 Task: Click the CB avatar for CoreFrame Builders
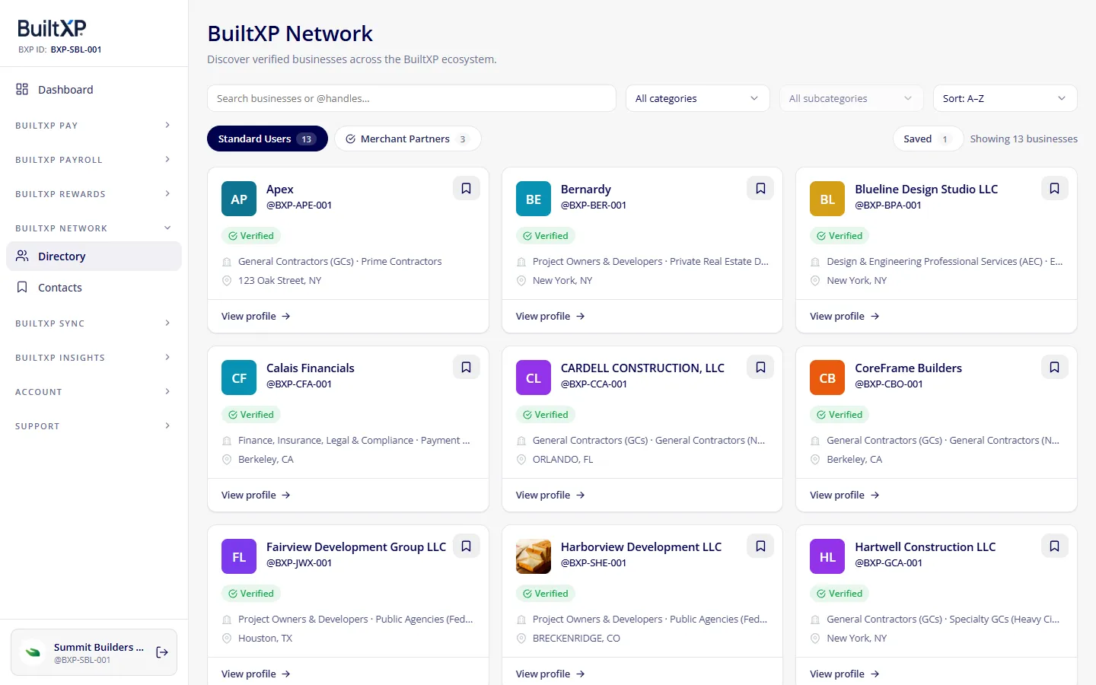point(827,378)
